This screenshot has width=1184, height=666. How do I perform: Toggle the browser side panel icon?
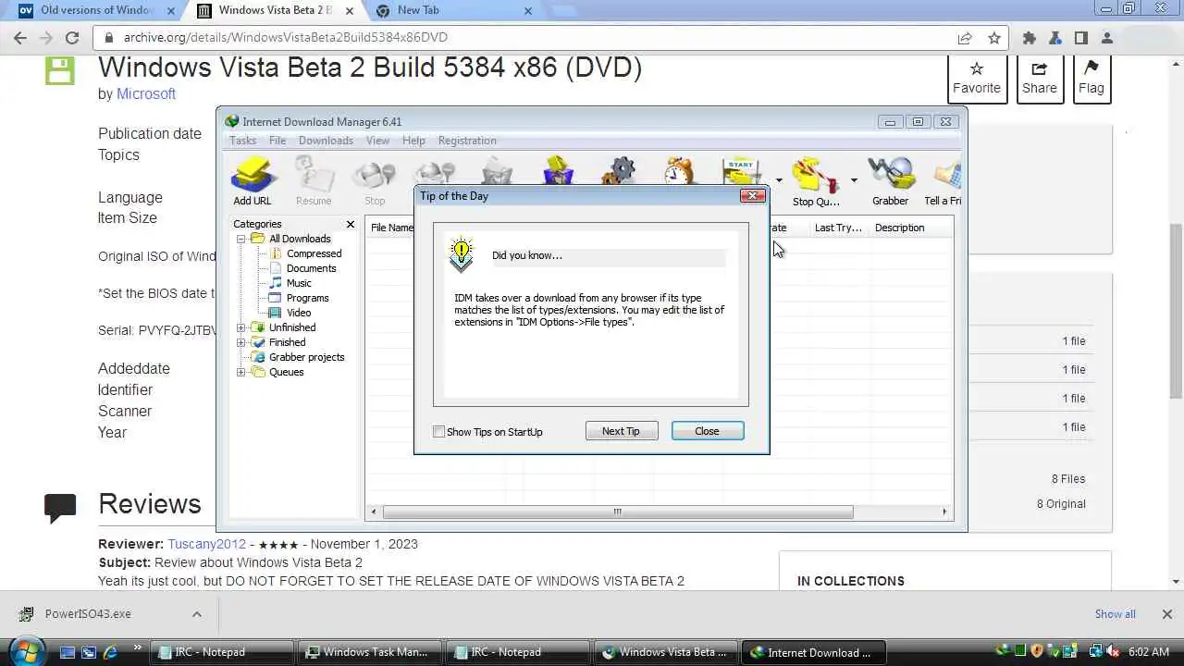(x=1080, y=38)
